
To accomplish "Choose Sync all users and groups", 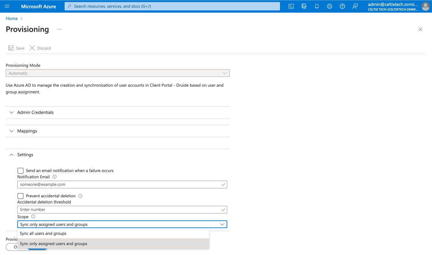I will [113, 234].
